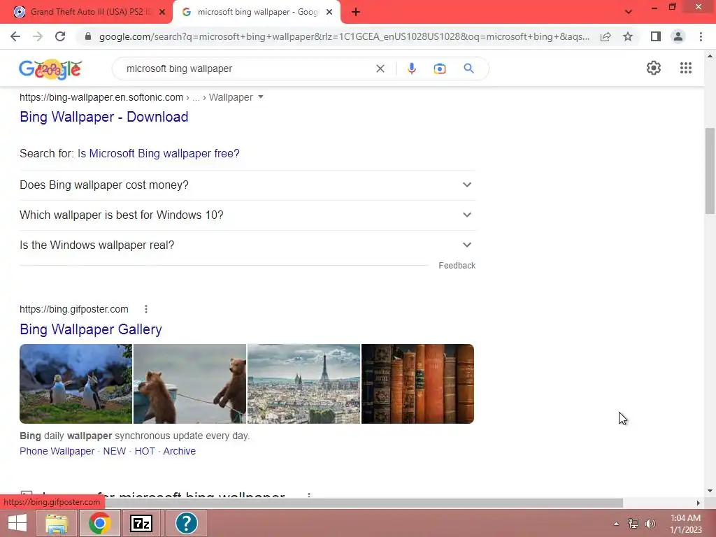This screenshot has width=716, height=537.
Task: Open the 'NEW' sitelink
Action: (x=114, y=451)
